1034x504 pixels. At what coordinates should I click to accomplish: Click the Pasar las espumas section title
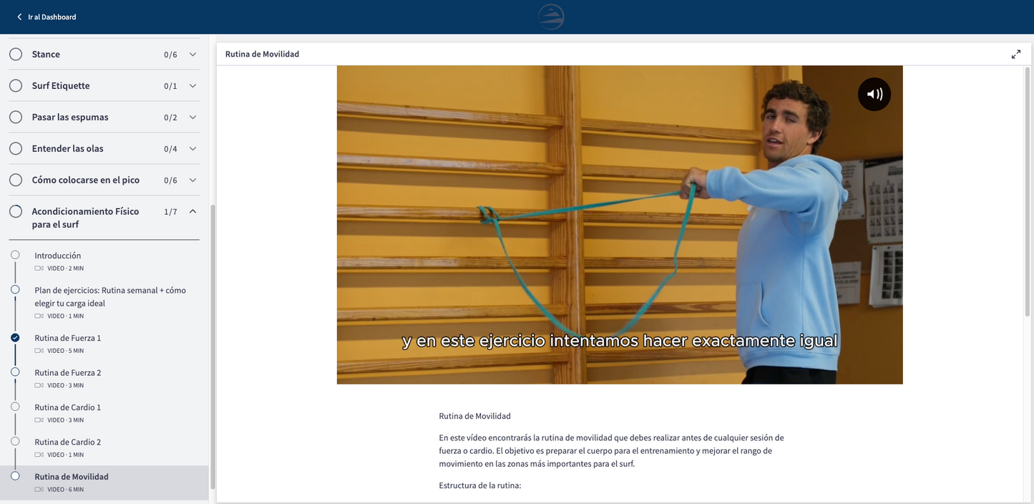(x=70, y=117)
